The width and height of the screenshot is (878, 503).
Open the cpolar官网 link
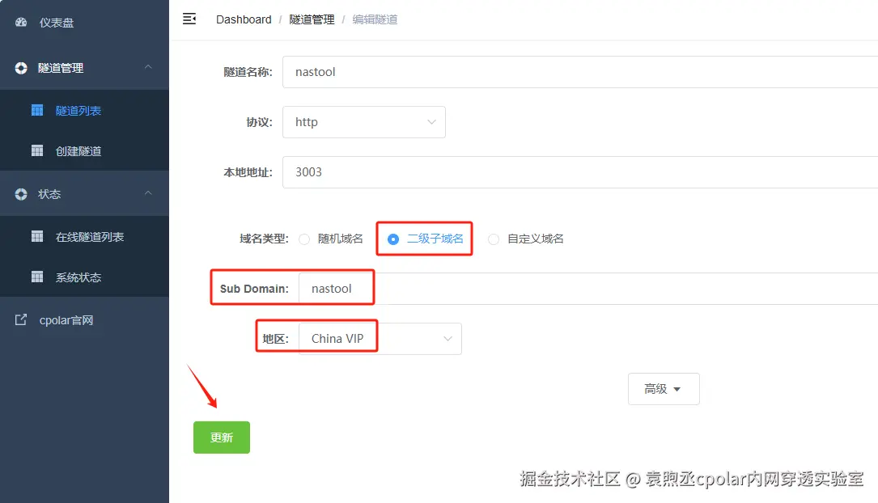click(x=66, y=320)
